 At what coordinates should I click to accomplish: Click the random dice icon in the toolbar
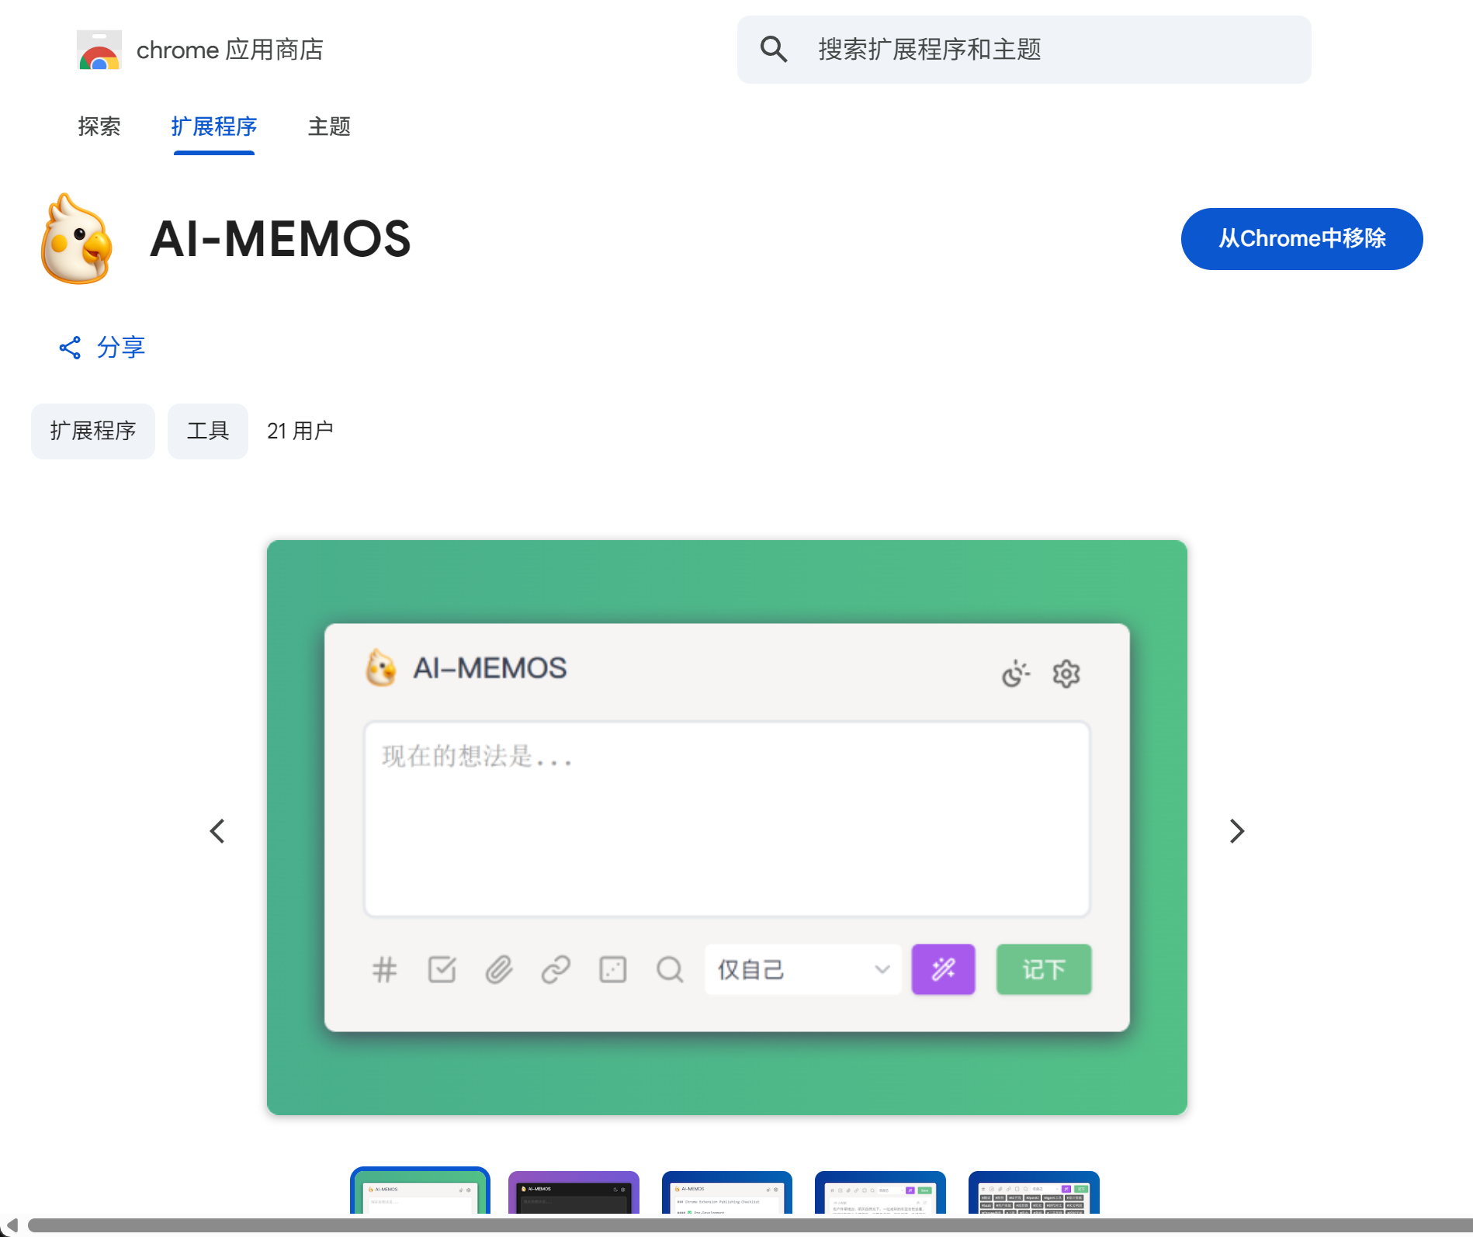[x=612, y=969]
